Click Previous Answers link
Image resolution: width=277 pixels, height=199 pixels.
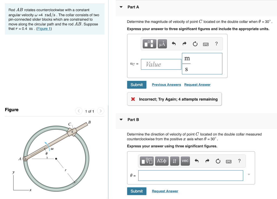click(x=166, y=85)
